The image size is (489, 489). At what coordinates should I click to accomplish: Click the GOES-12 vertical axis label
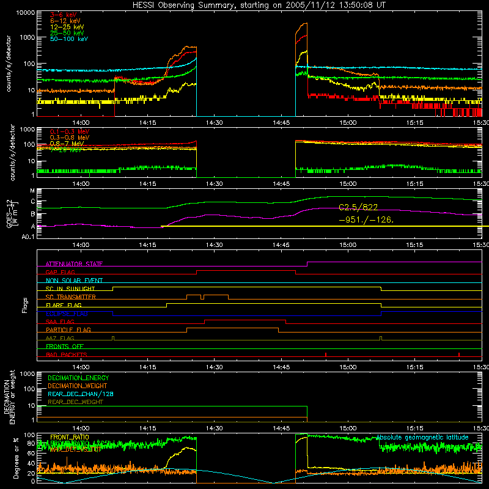[12, 213]
